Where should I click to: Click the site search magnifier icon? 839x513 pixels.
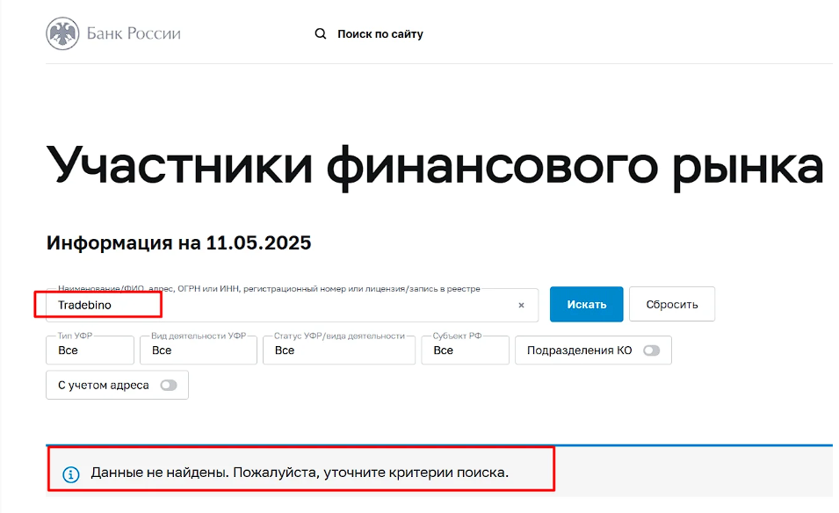tap(321, 33)
